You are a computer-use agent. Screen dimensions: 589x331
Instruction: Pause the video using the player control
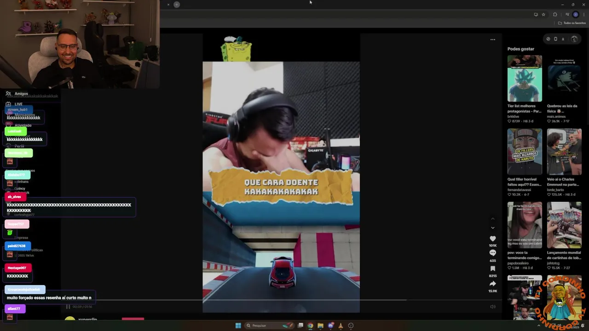(x=68, y=307)
